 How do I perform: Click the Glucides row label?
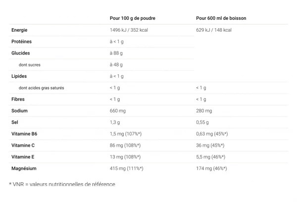pyautogui.click(x=20, y=53)
